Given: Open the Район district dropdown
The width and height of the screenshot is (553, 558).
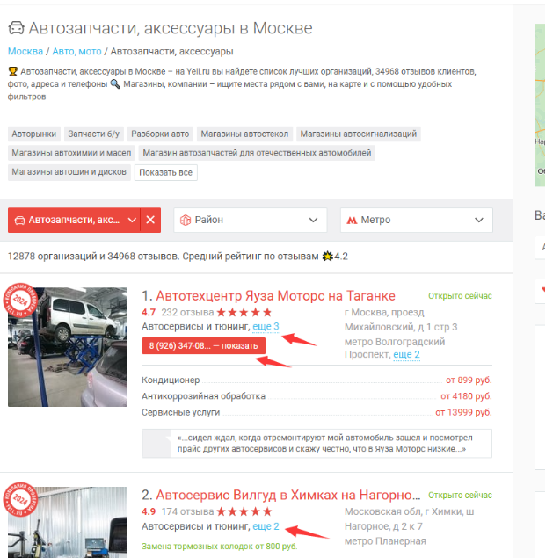Looking at the screenshot, I should click(x=250, y=220).
